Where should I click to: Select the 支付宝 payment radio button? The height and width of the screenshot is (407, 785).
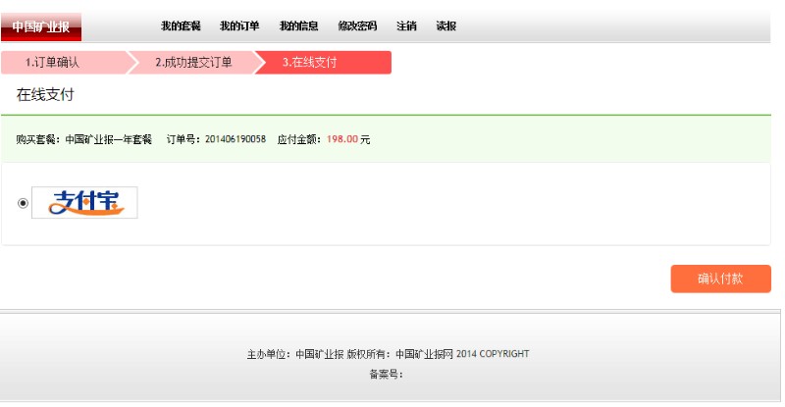[24, 203]
